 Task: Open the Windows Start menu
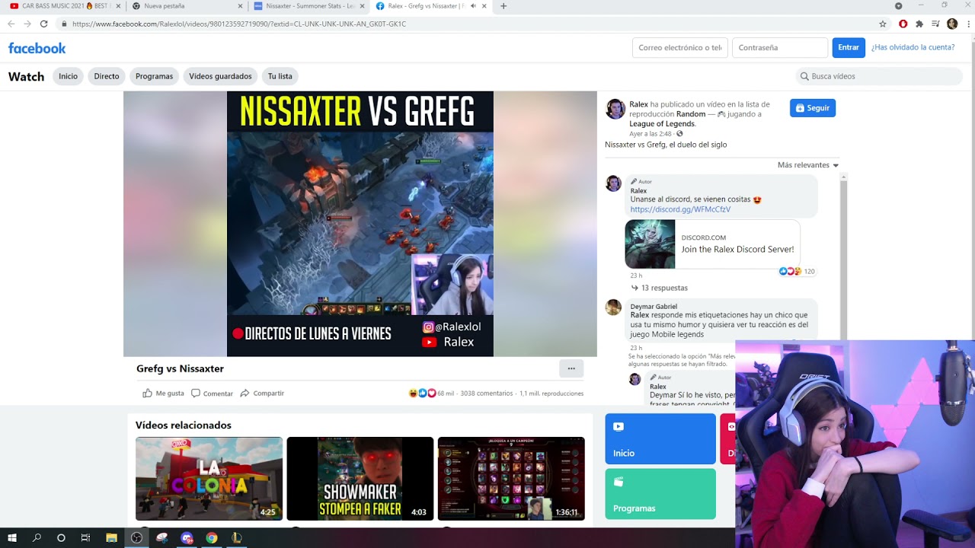[x=12, y=538]
